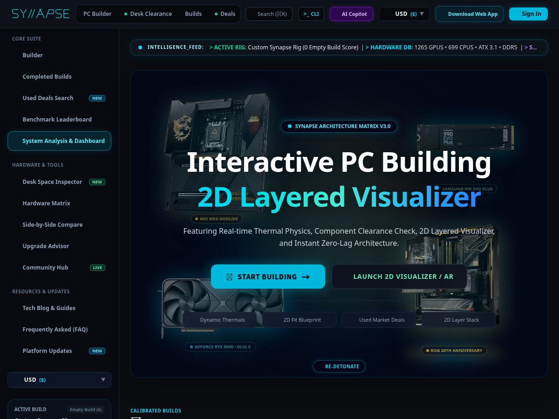Open USD currency dropdown in header
This screenshot has height=419, width=559.
(404, 14)
